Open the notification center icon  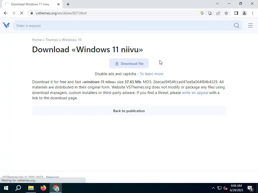pos(250,188)
